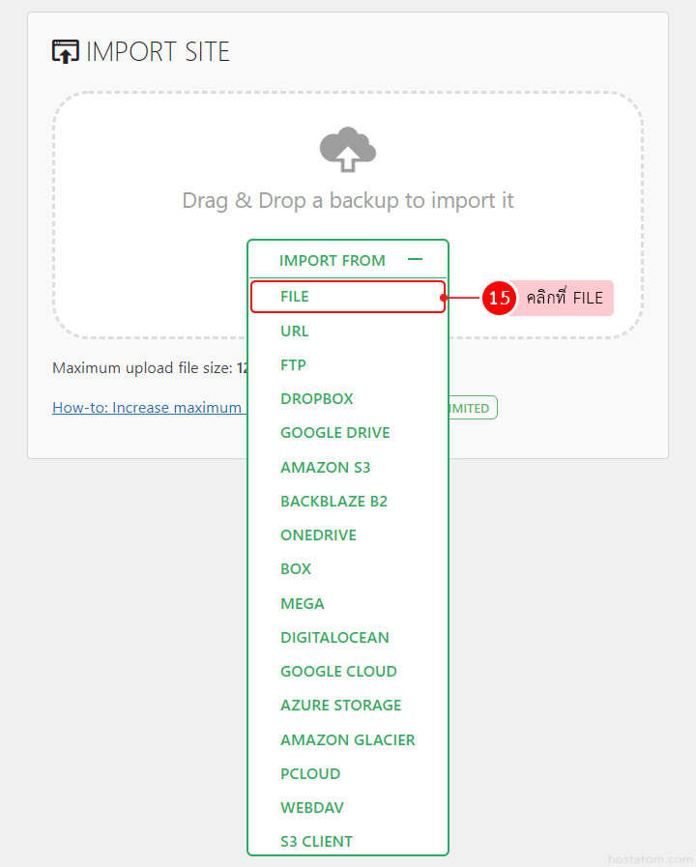696x867 pixels.
Task: Collapse the Import From dropdown
Action: coord(333,260)
